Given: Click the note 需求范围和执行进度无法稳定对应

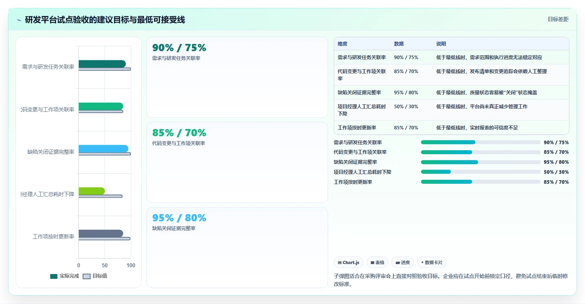Looking at the screenshot, I should 506,58.
